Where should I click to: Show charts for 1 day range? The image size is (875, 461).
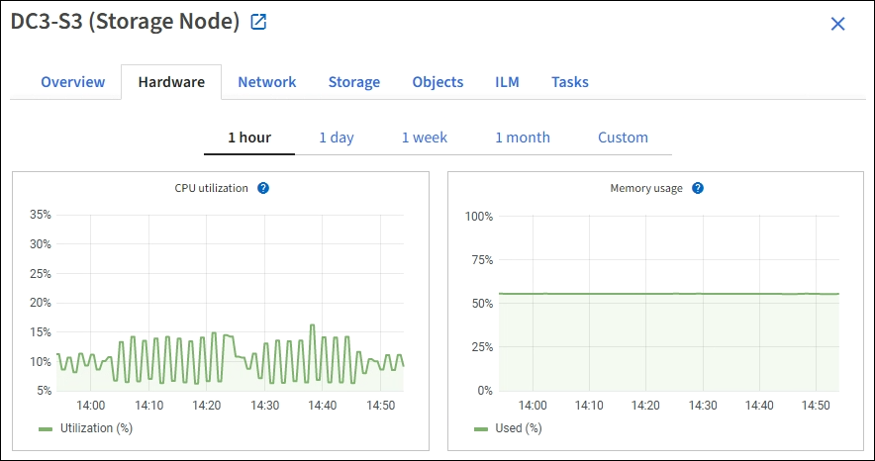pos(337,138)
